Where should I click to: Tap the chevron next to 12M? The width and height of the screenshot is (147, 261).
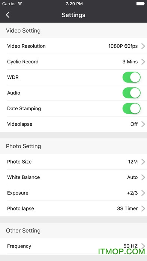pyautogui.click(x=143, y=162)
